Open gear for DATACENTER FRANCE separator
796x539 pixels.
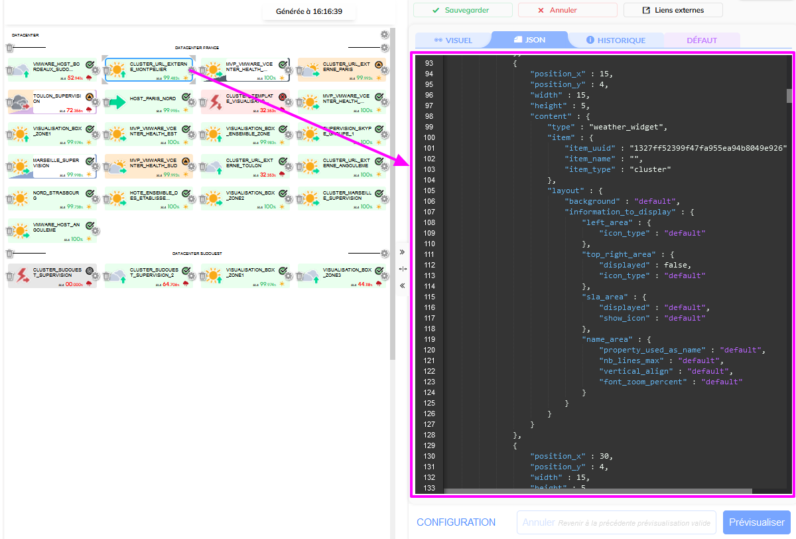(x=385, y=48)
